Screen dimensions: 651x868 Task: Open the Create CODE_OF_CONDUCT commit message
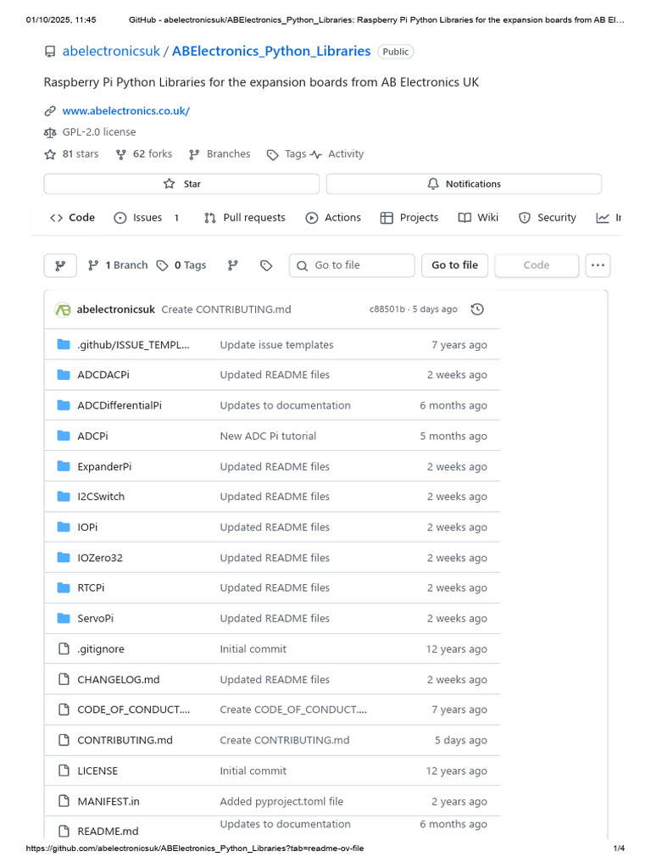(292, 709)
